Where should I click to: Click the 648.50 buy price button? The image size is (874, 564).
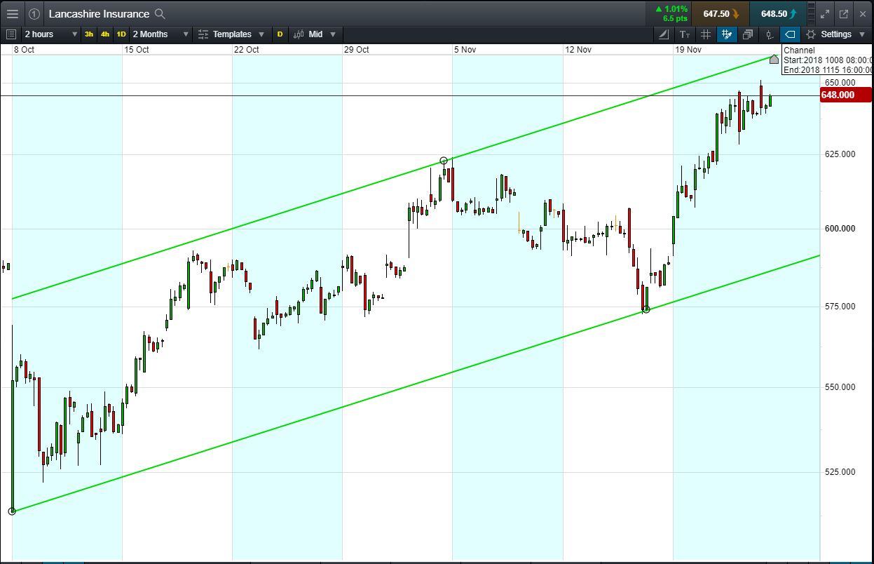pyautogui.click(x=777, y=13)
